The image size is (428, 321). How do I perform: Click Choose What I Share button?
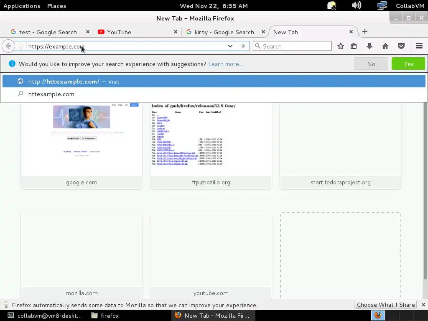click(x=385, y=305)
